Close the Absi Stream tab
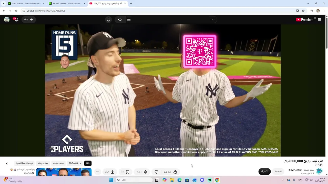The height and width of the screenshot is (184, 328). click(x=44, y=4)
